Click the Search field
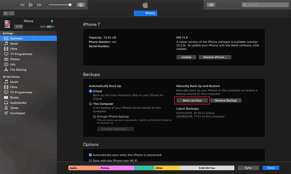 point(265,5)
